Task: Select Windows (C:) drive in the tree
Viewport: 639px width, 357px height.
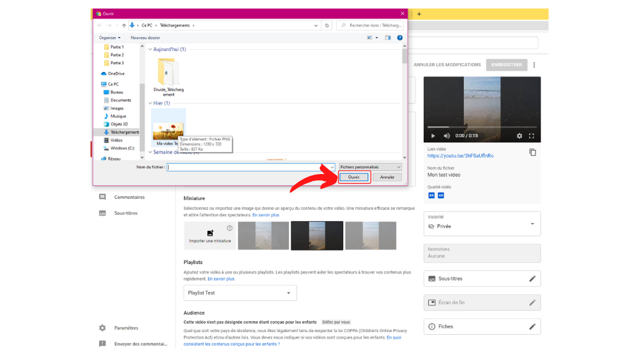Action: 119,148
